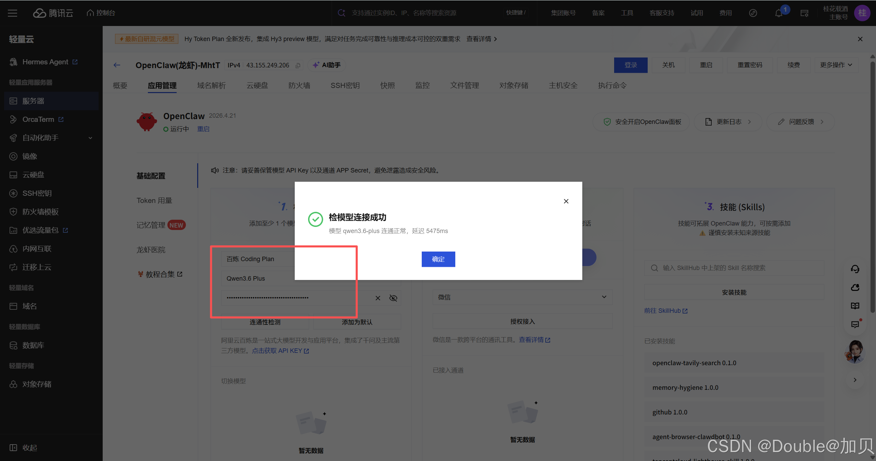Viewport: 876px width, 461px height.
Task: Switch to the 执行命令 tab
Action: click(x=612, y=86)
